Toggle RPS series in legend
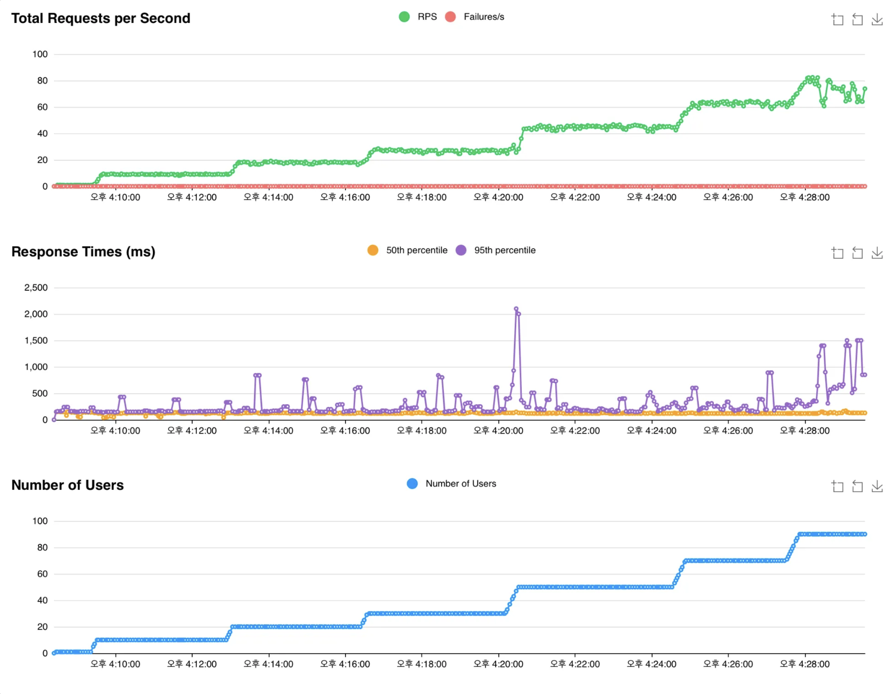The height and width of the screenshot is (694, 887). tap(427, 17)
